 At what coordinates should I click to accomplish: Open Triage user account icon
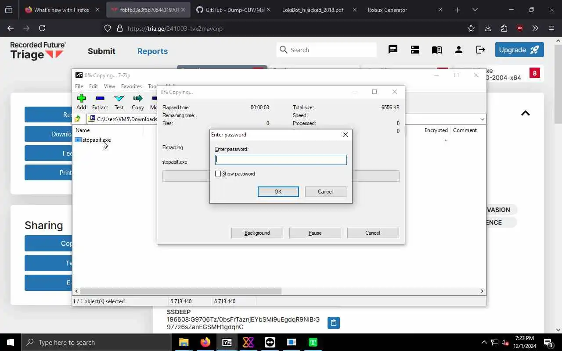pyautogui.click(x=459, y=50)
